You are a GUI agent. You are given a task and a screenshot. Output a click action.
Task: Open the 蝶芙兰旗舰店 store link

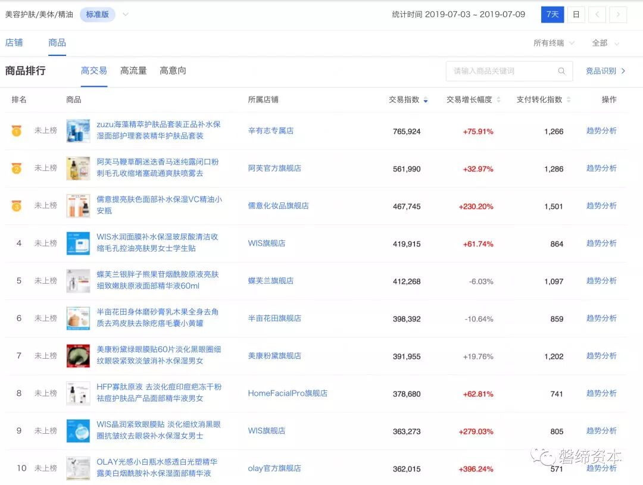click(271, 281)
